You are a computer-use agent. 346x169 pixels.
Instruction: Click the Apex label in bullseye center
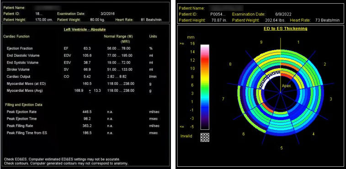tap(286, 86)
